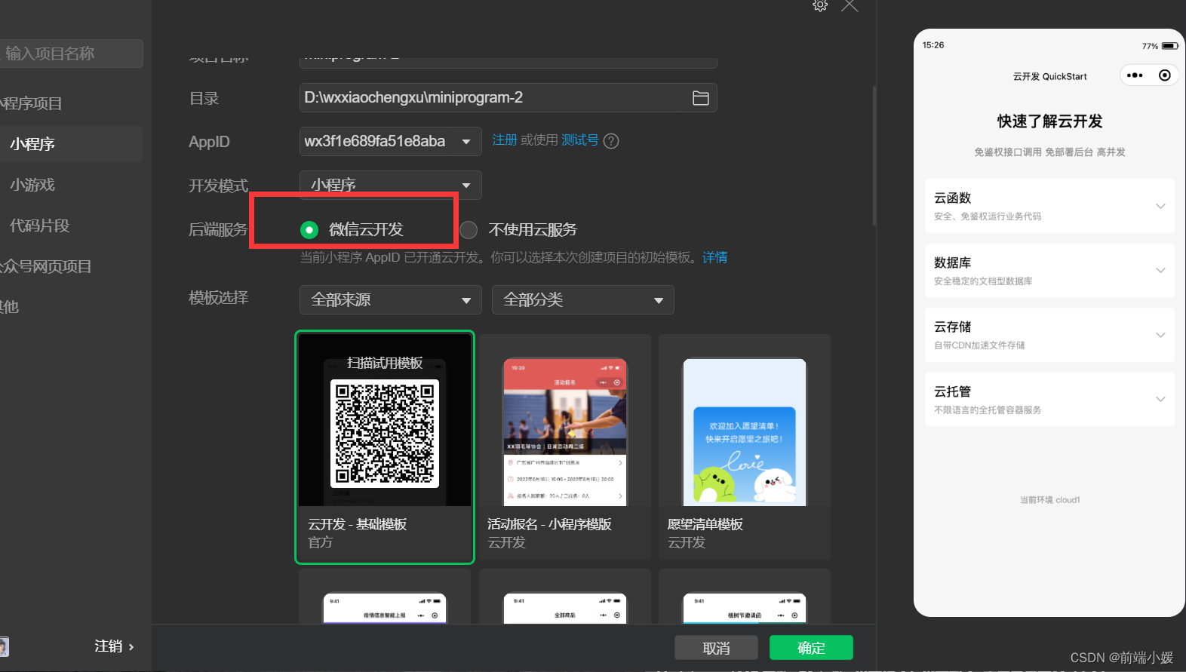Viewport: 1186px width, 672px height.
Task: Click the 取消 button
Action: pos(716,648)
